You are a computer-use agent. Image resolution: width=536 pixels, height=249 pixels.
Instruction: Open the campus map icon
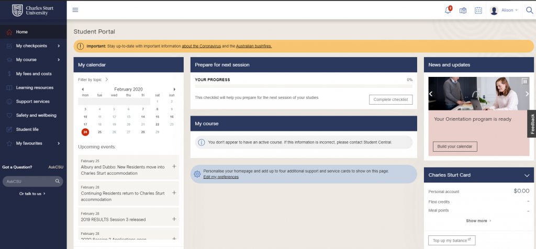tap(463, 10)
